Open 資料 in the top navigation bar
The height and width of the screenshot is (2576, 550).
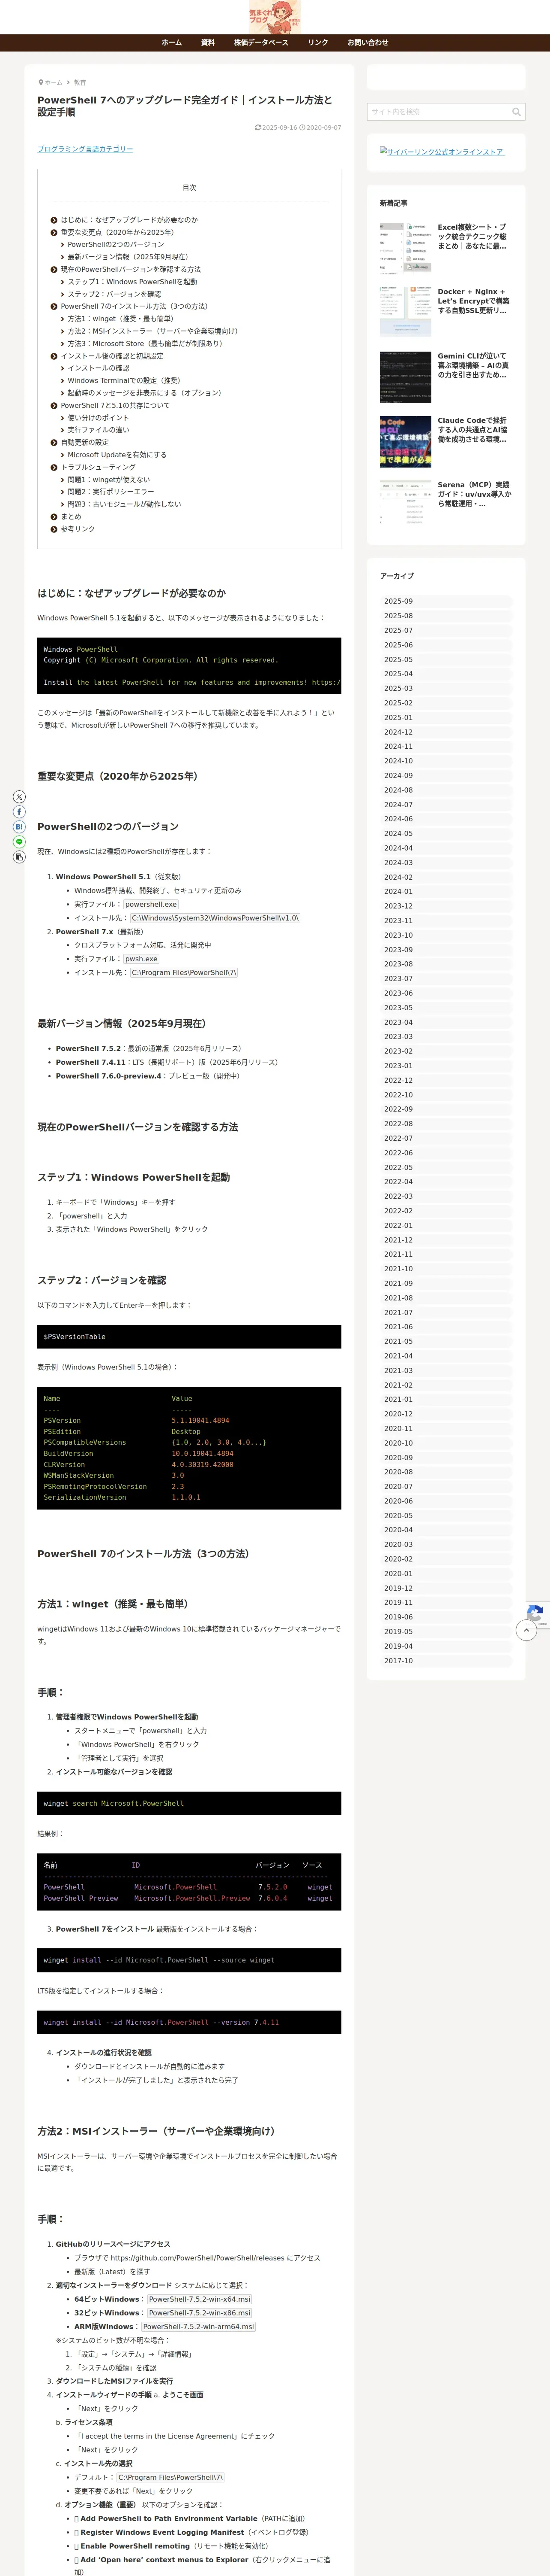tap(208, 43)
